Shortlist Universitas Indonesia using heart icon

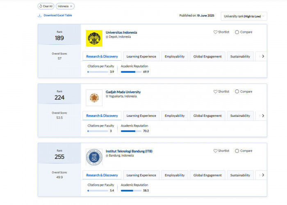[x=216, y=32]
